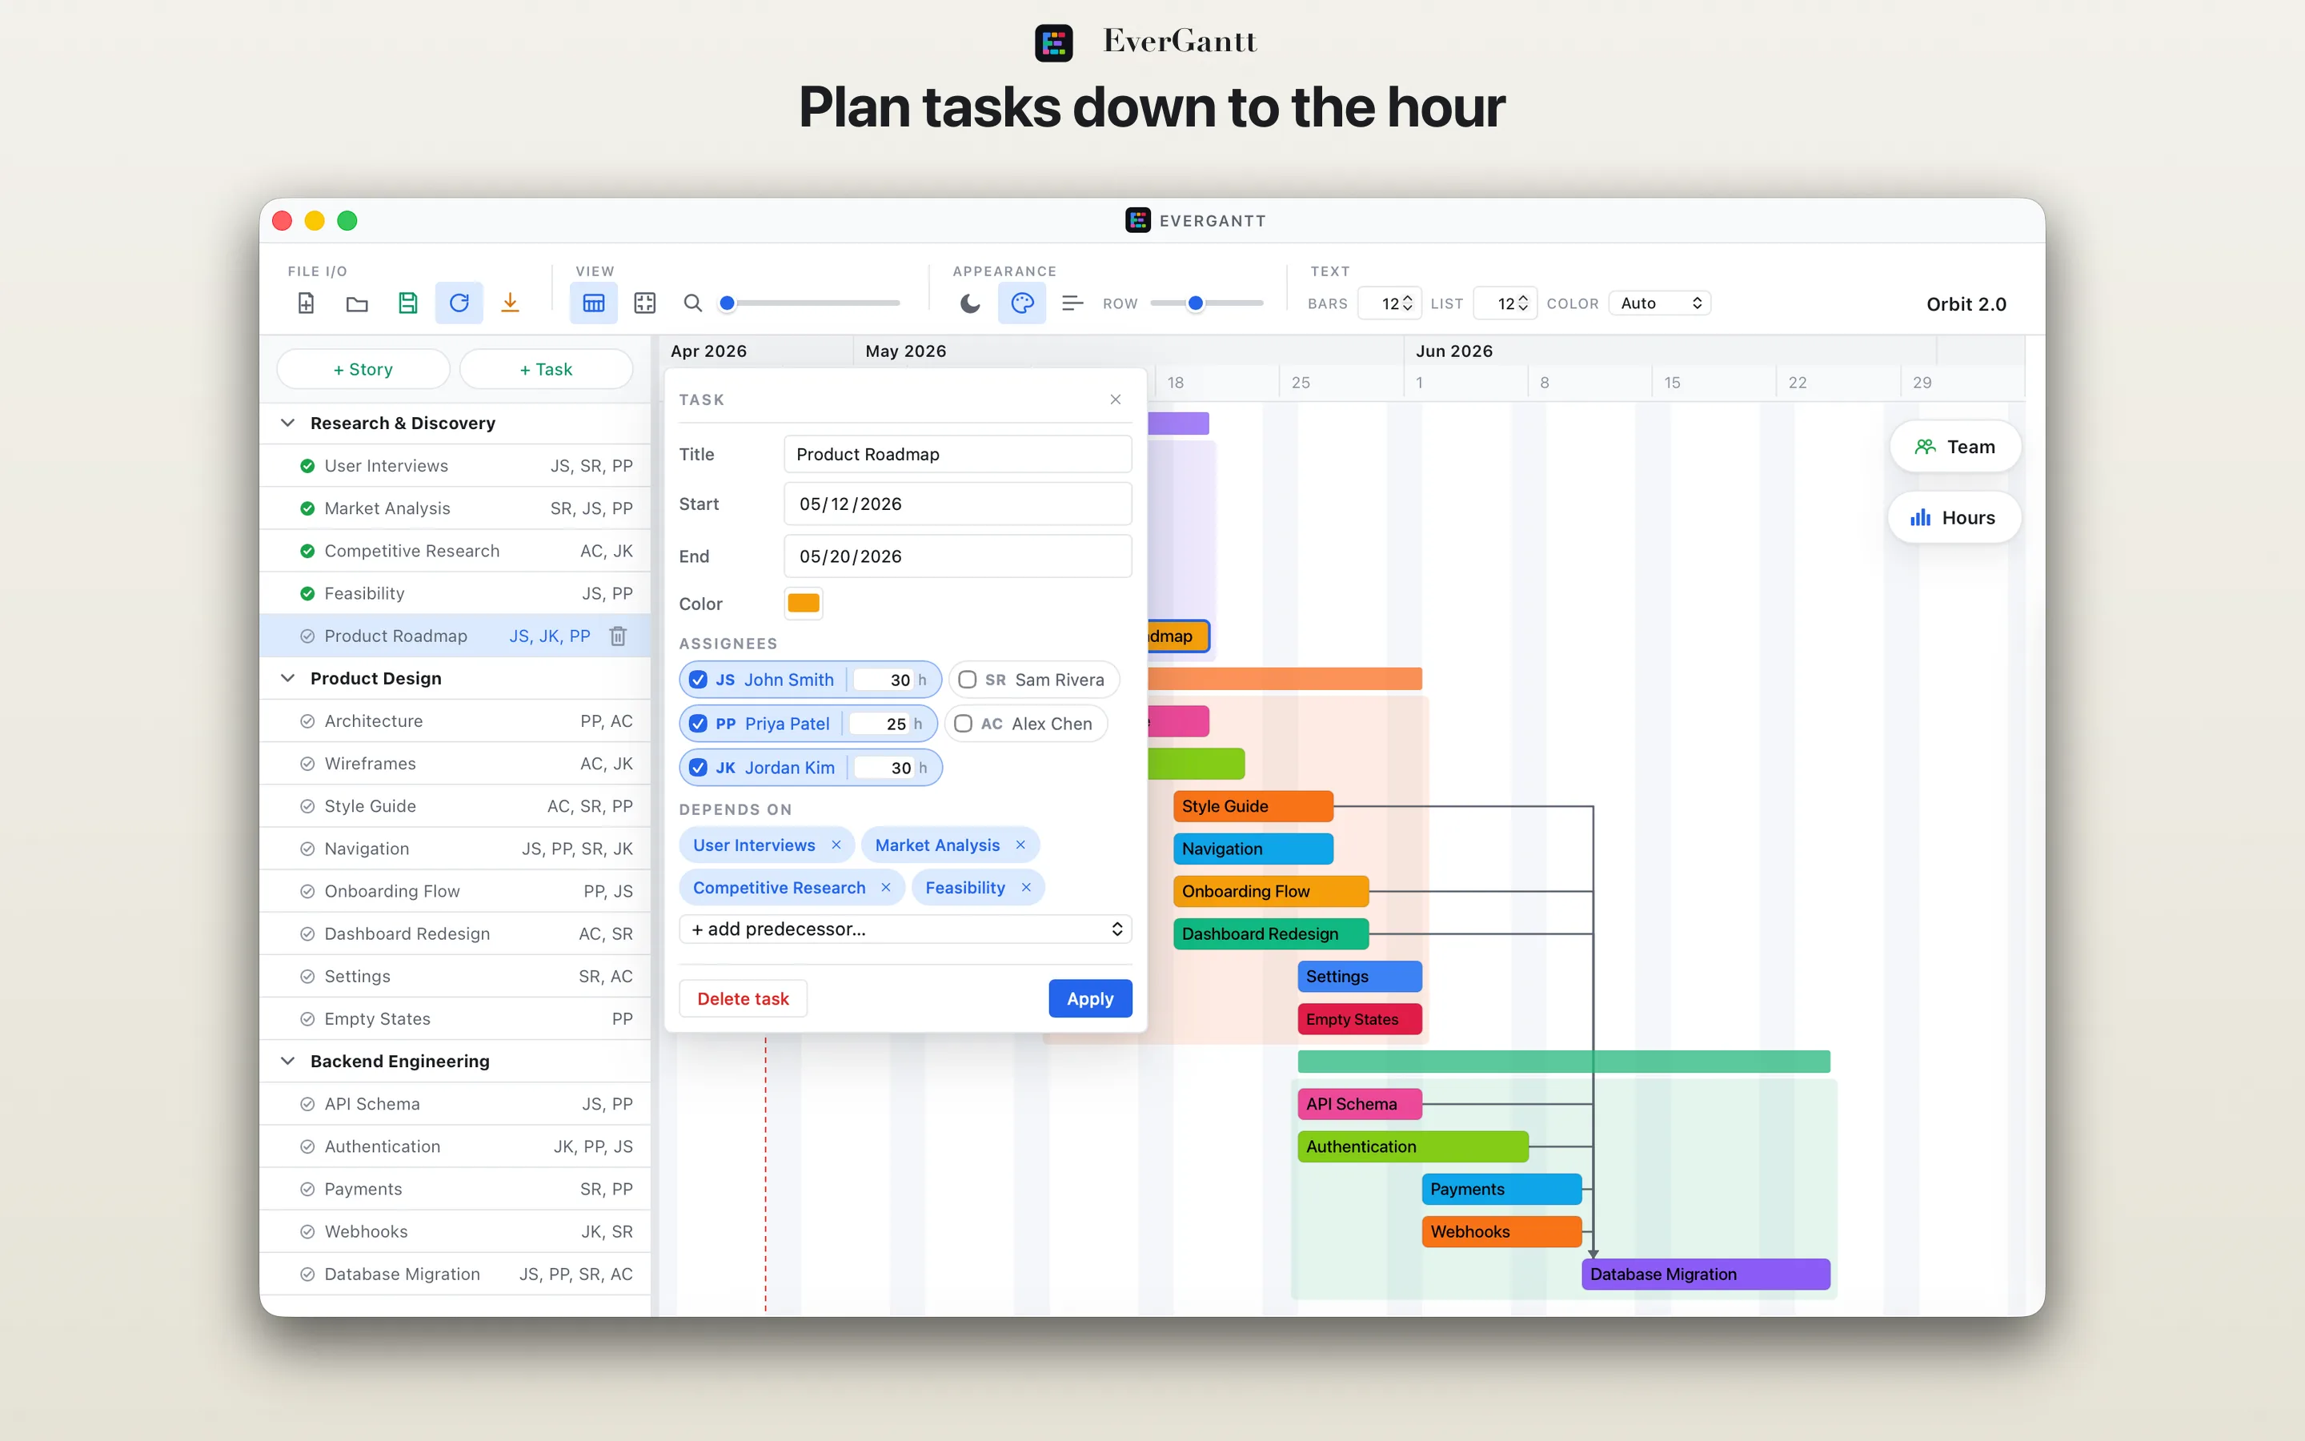Change the task color swatch

(803, 602)
